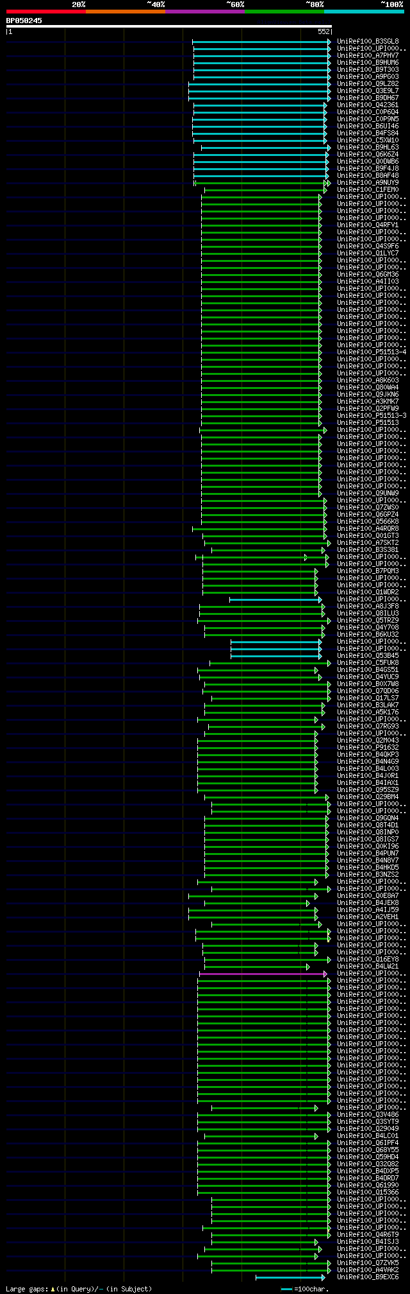Image resolution: width=410 pixels, height=1294 pixels.
Task: Select the UniRef100_B8AF48 label
Action: (x=368, y=176)
